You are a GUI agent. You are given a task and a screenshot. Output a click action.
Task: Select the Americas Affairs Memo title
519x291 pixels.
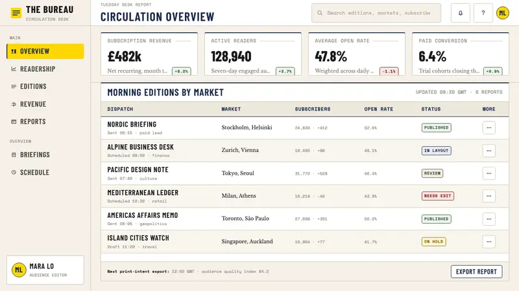142,215
